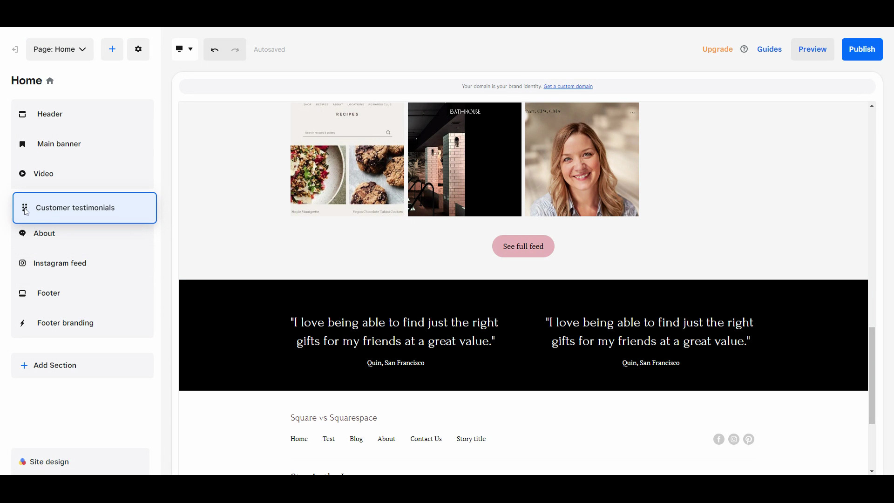894x503 pixels.
Task: Open the page settings gear
Action: (x=138, y=49)
